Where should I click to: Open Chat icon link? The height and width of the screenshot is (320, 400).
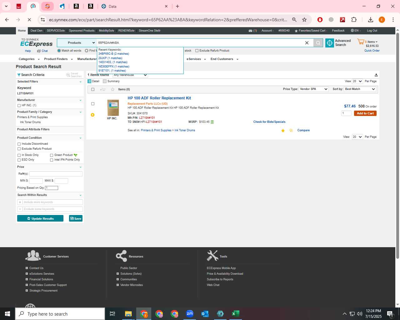point(39,51)
